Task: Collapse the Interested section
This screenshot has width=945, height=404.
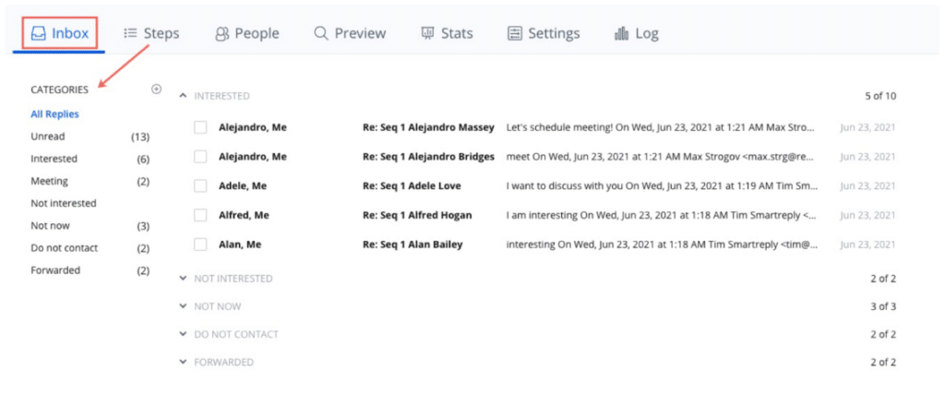Action: coord(183,96)
